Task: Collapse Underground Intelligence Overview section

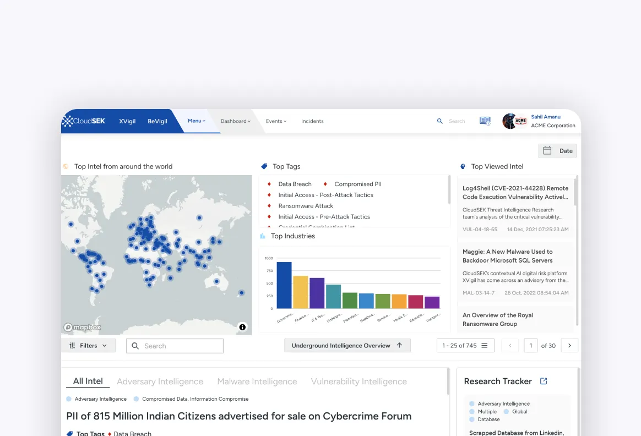Action: pos(347,346)
